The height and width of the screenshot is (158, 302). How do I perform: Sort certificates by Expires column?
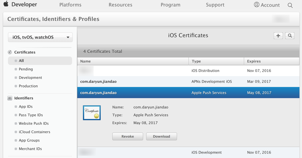[x=254, y=61]
